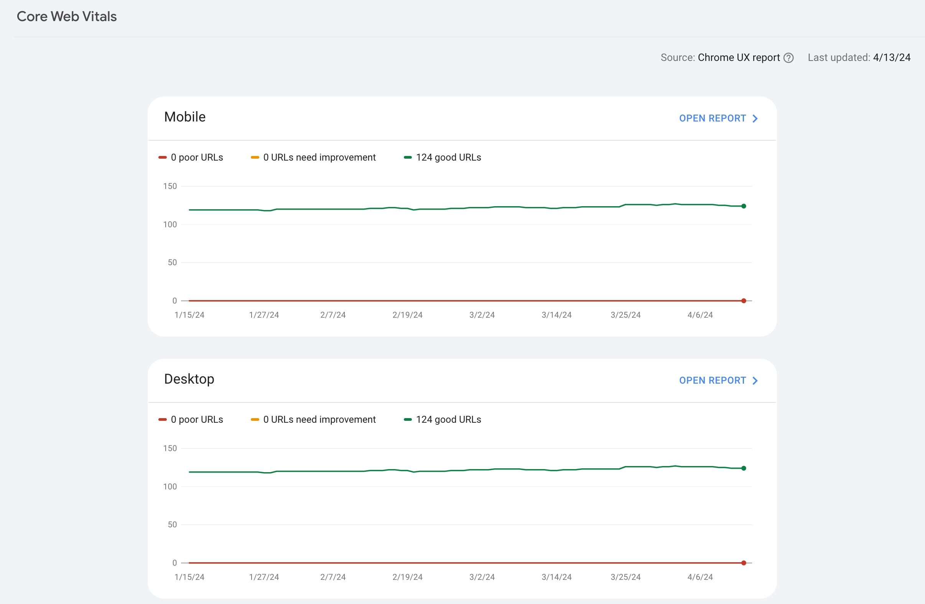Click the 50 y-axis label on Mobile chart
Screen dimensions: 925x604
point(172,263)
